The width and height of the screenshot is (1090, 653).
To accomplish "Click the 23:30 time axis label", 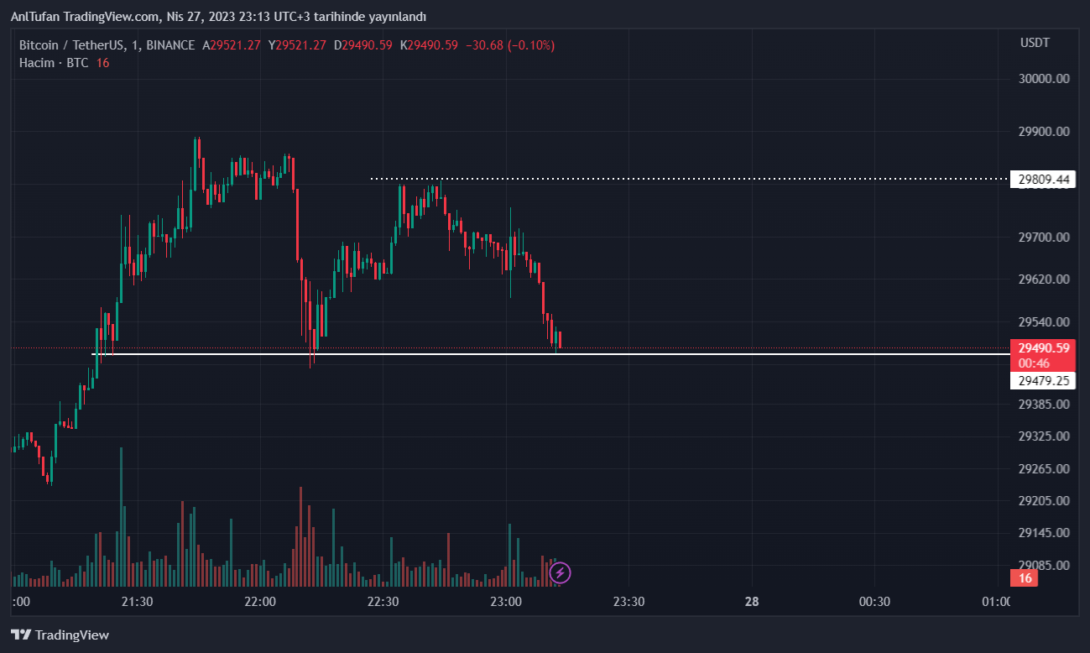I will (x=628, y=602).
